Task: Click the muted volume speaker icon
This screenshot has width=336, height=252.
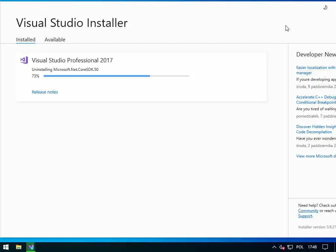Action: (282, 247)
